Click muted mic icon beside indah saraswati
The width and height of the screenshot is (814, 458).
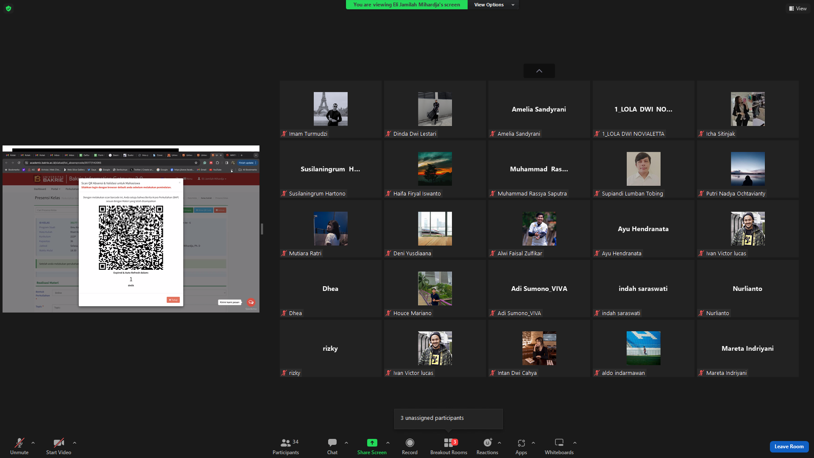tap(597, 313)
